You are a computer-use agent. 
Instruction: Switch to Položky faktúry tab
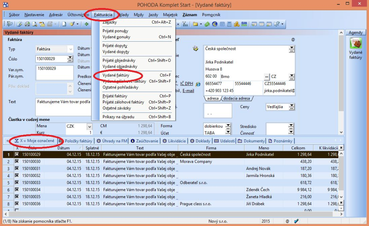[76, 141]
